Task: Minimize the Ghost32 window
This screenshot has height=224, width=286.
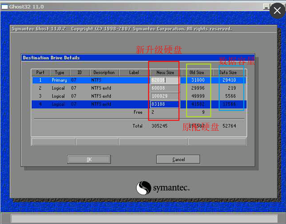Action: (x=266, y=7)
